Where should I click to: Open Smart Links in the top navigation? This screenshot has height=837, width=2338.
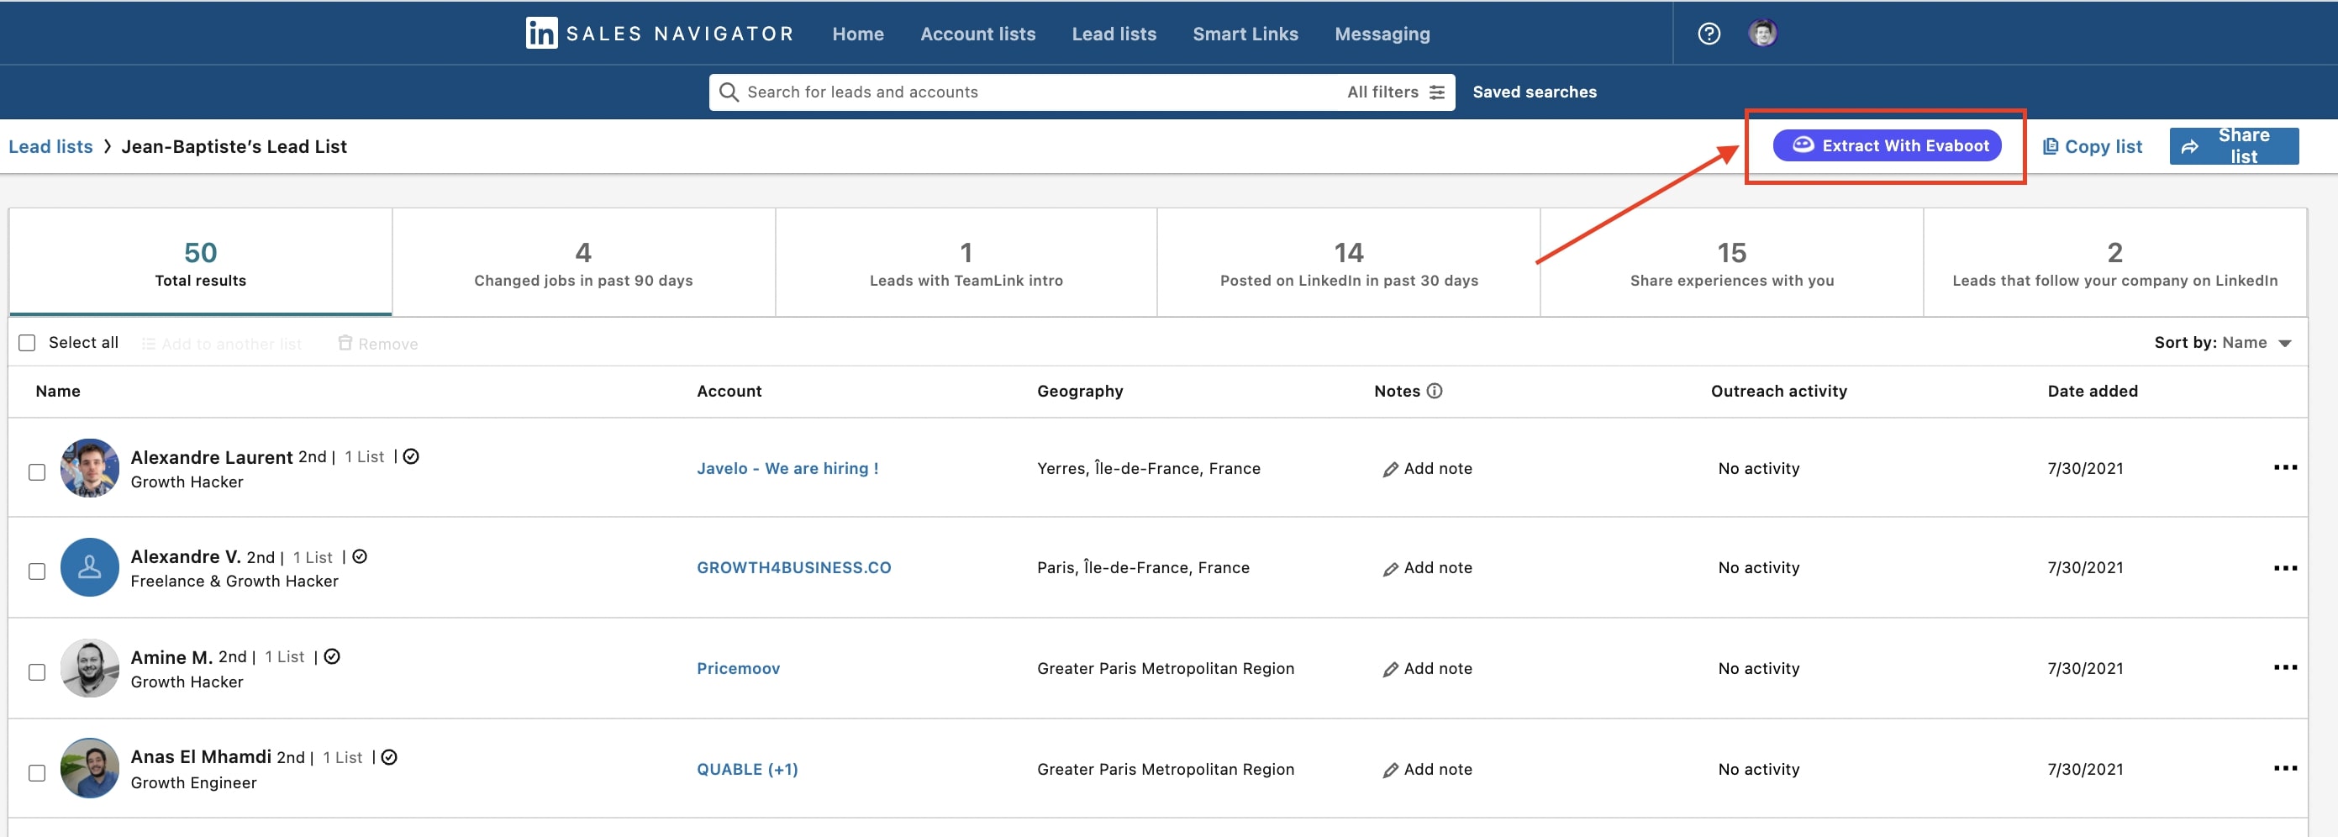tap(1245, 34)
